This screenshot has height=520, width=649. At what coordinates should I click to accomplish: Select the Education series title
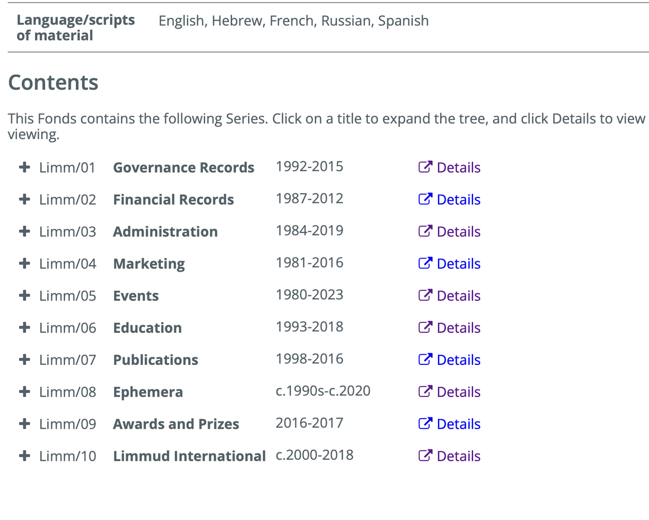(x=148, y=328)
